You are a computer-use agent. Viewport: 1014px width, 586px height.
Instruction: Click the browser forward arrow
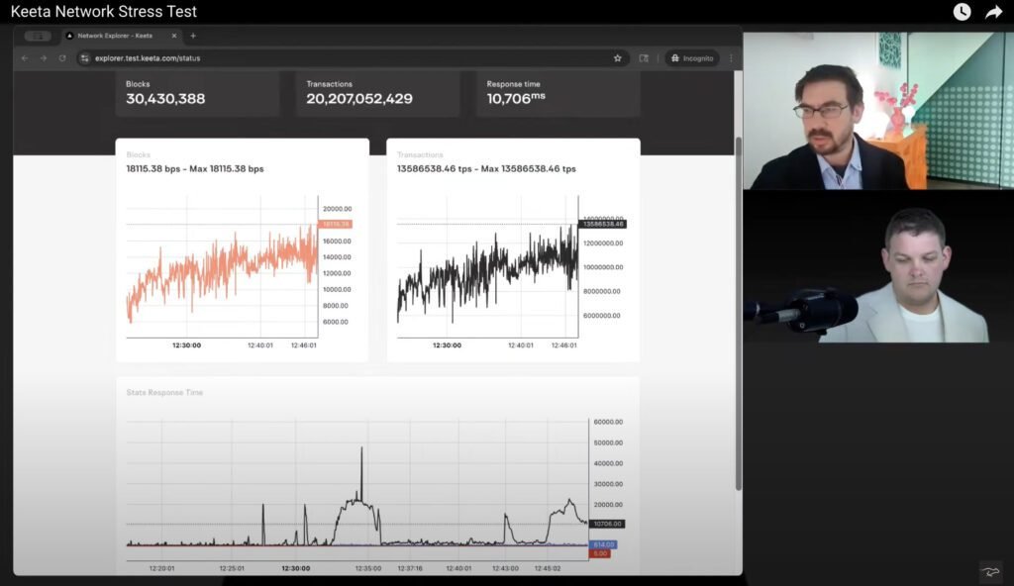(x=44, y=58)
